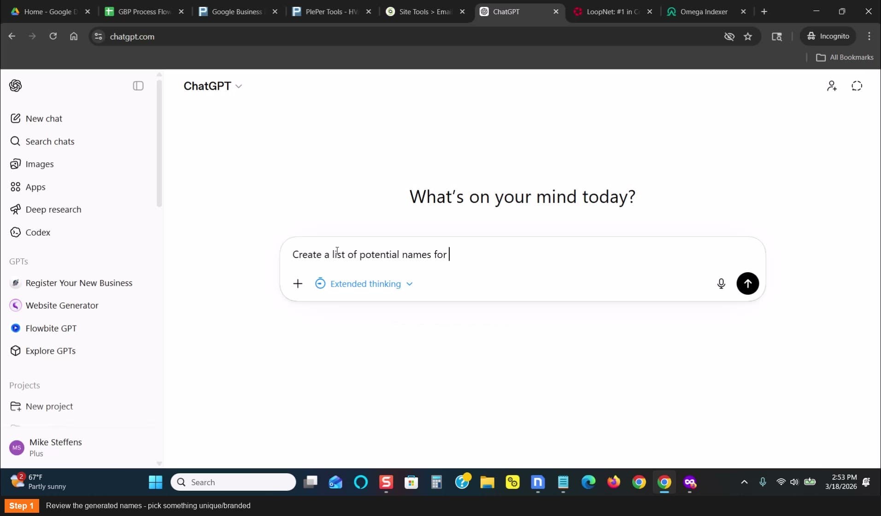Open the Calculator taskbar icon

436,482
